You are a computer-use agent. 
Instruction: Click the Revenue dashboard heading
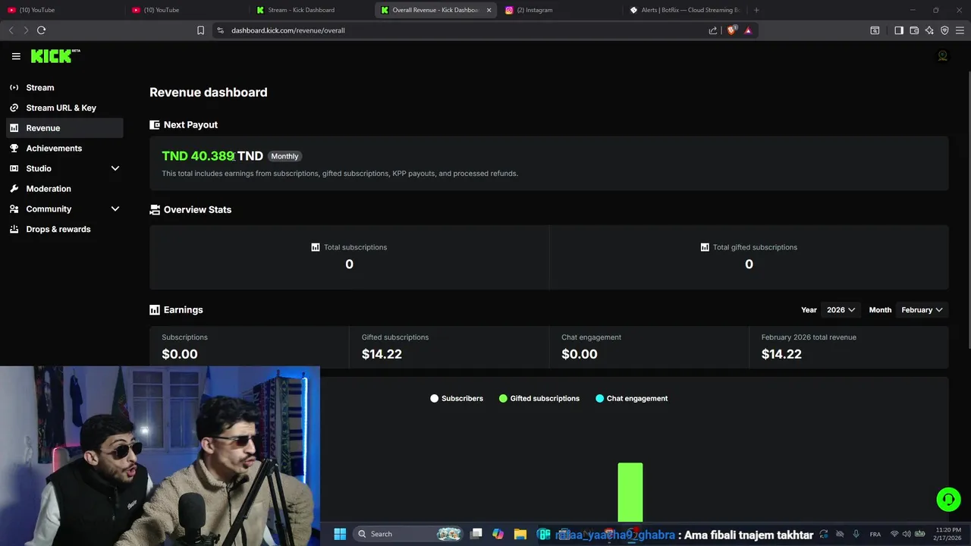click(209, 93)
